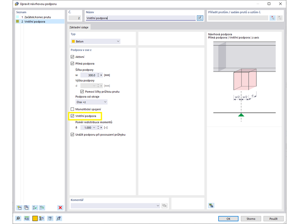The height and width of the screenshot is (224, 299).
Task: Open the Podpora od okraje Osa +z dropdown
Action: click(x=91, y=102)
